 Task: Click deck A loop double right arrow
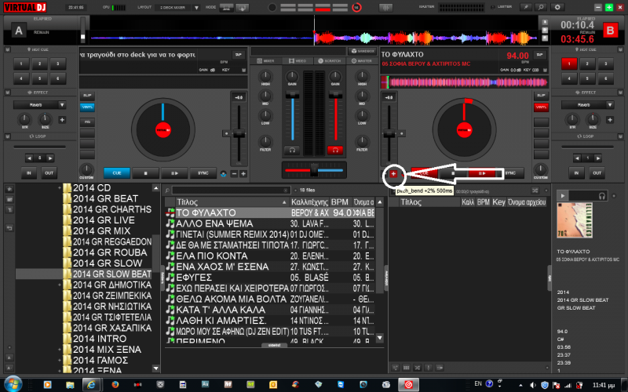(50, 158)
